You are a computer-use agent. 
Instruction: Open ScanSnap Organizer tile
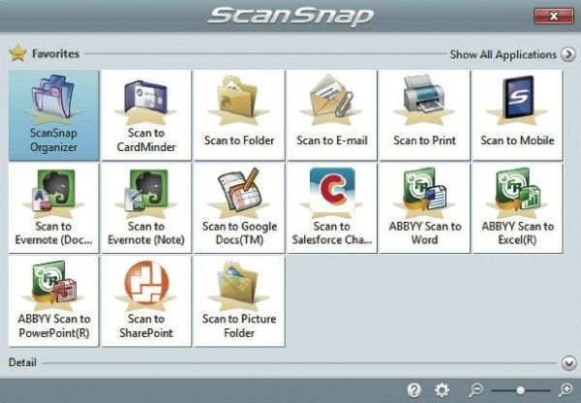(x=54, y=115)
